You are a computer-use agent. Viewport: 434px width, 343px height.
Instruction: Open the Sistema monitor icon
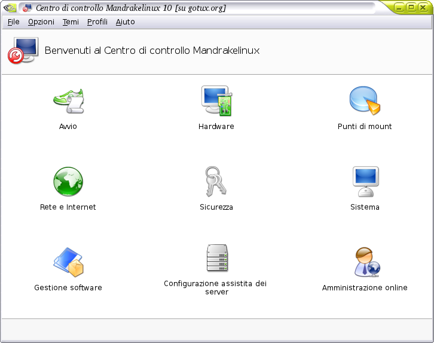(366, 182)
